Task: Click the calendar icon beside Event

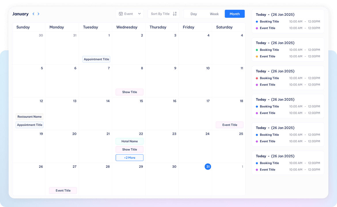Action: (x=121, y=14)
